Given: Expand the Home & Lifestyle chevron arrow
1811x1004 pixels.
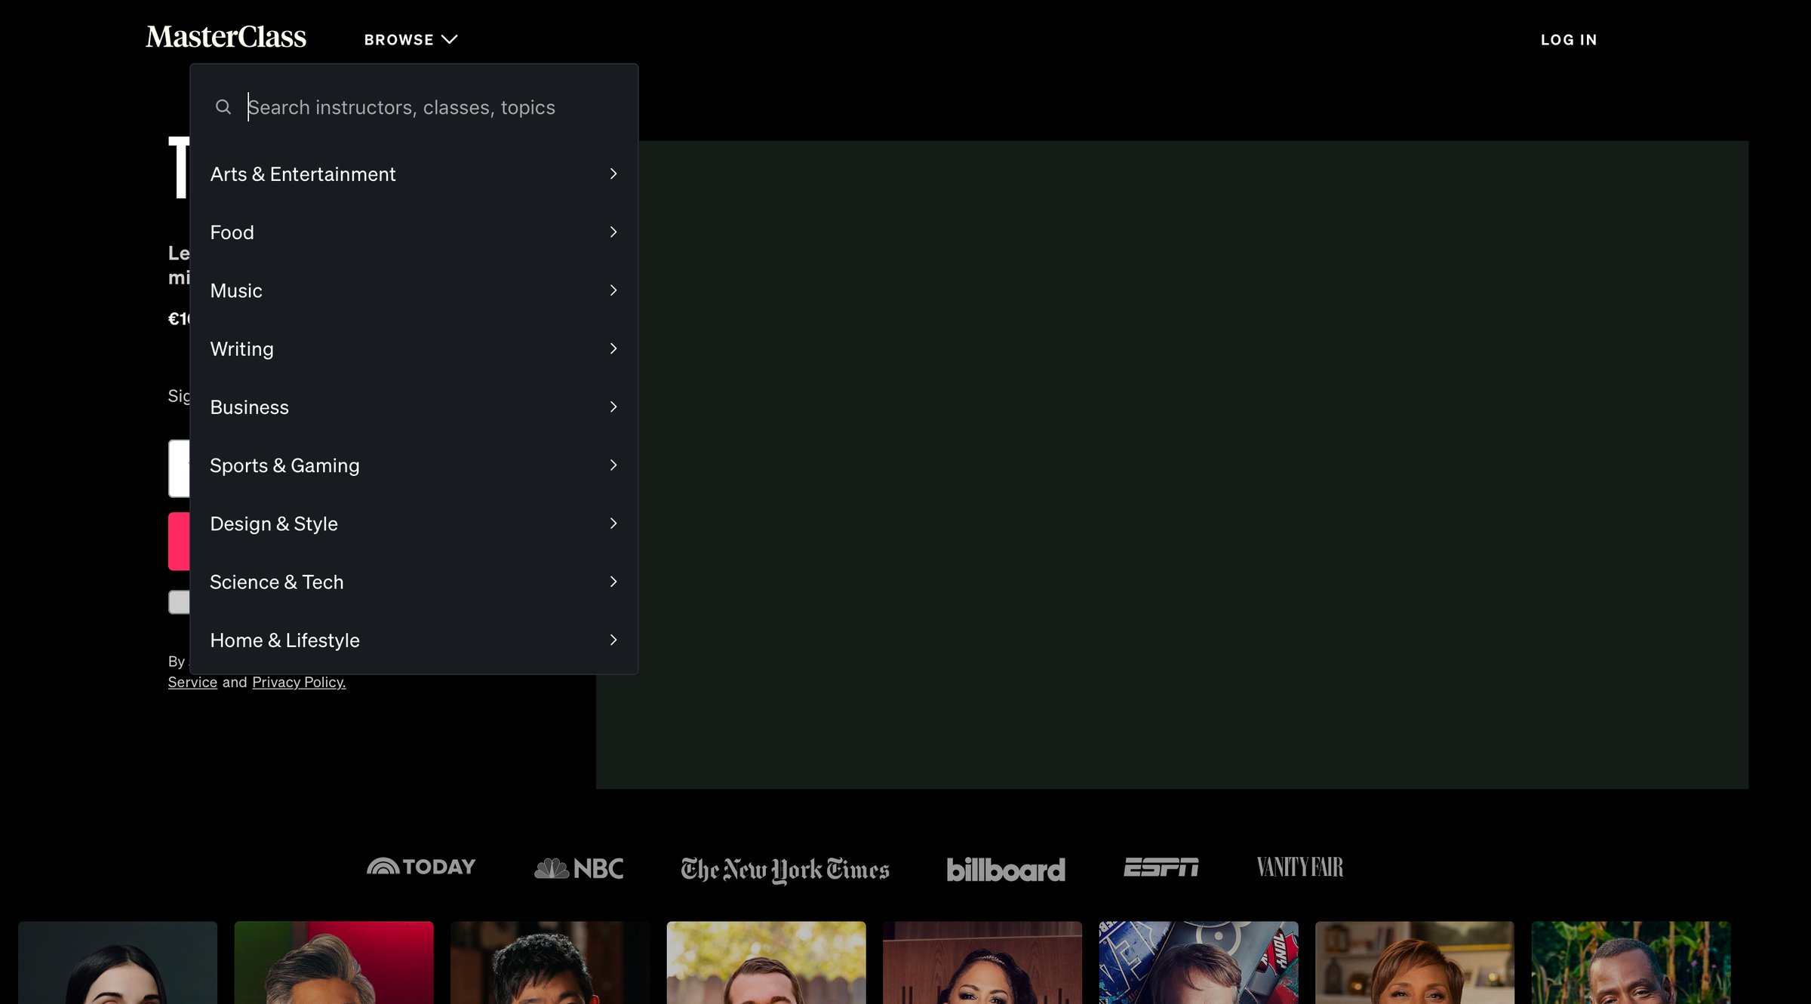Looking at the screenshot, I should tap(613, 640).
